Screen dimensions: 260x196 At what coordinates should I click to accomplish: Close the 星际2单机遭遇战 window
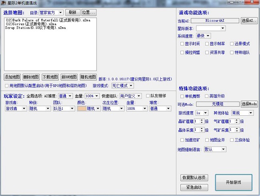pos(252,2)
